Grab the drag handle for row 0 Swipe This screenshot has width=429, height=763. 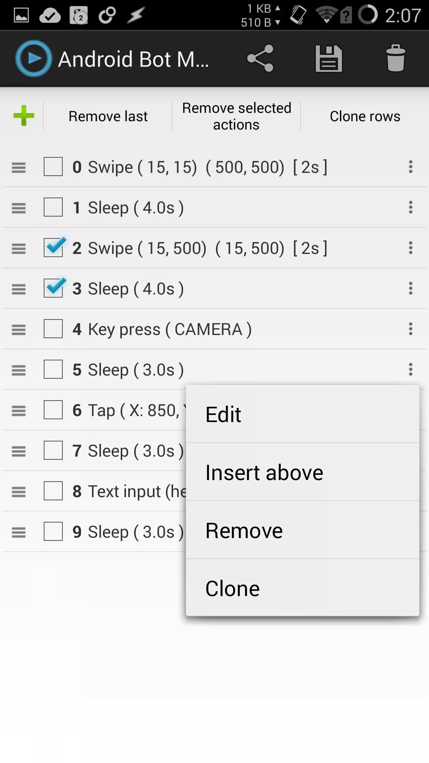[x=19, y=167]
